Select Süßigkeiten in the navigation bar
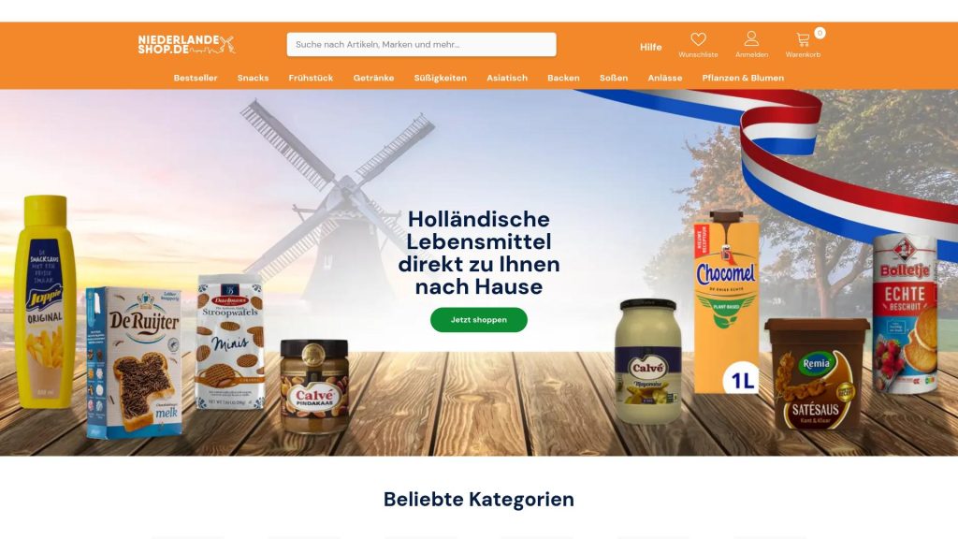 pyautogui.click(x=440, y=78)
